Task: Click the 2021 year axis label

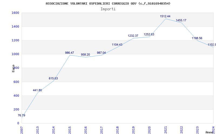Action: point(166,130)
